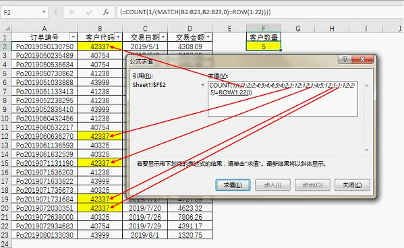Select date cell 2019/8/1
The height and width of the screenshot is (248, 404).
point(145,235)
